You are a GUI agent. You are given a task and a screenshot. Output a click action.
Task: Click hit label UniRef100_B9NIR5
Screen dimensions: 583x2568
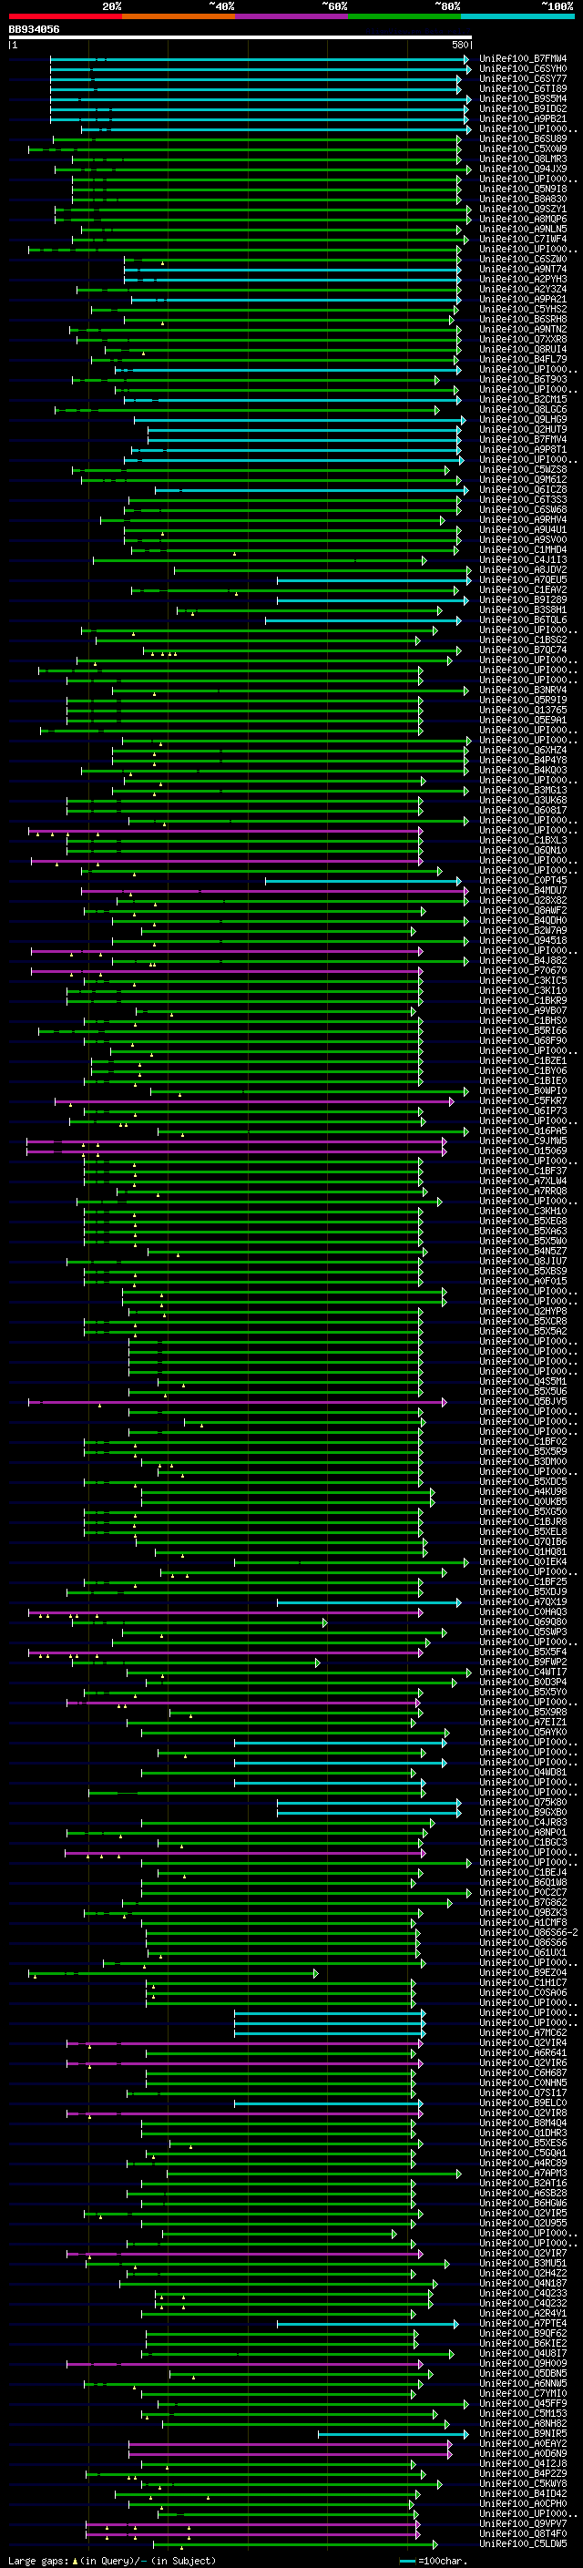[523, 2433]
